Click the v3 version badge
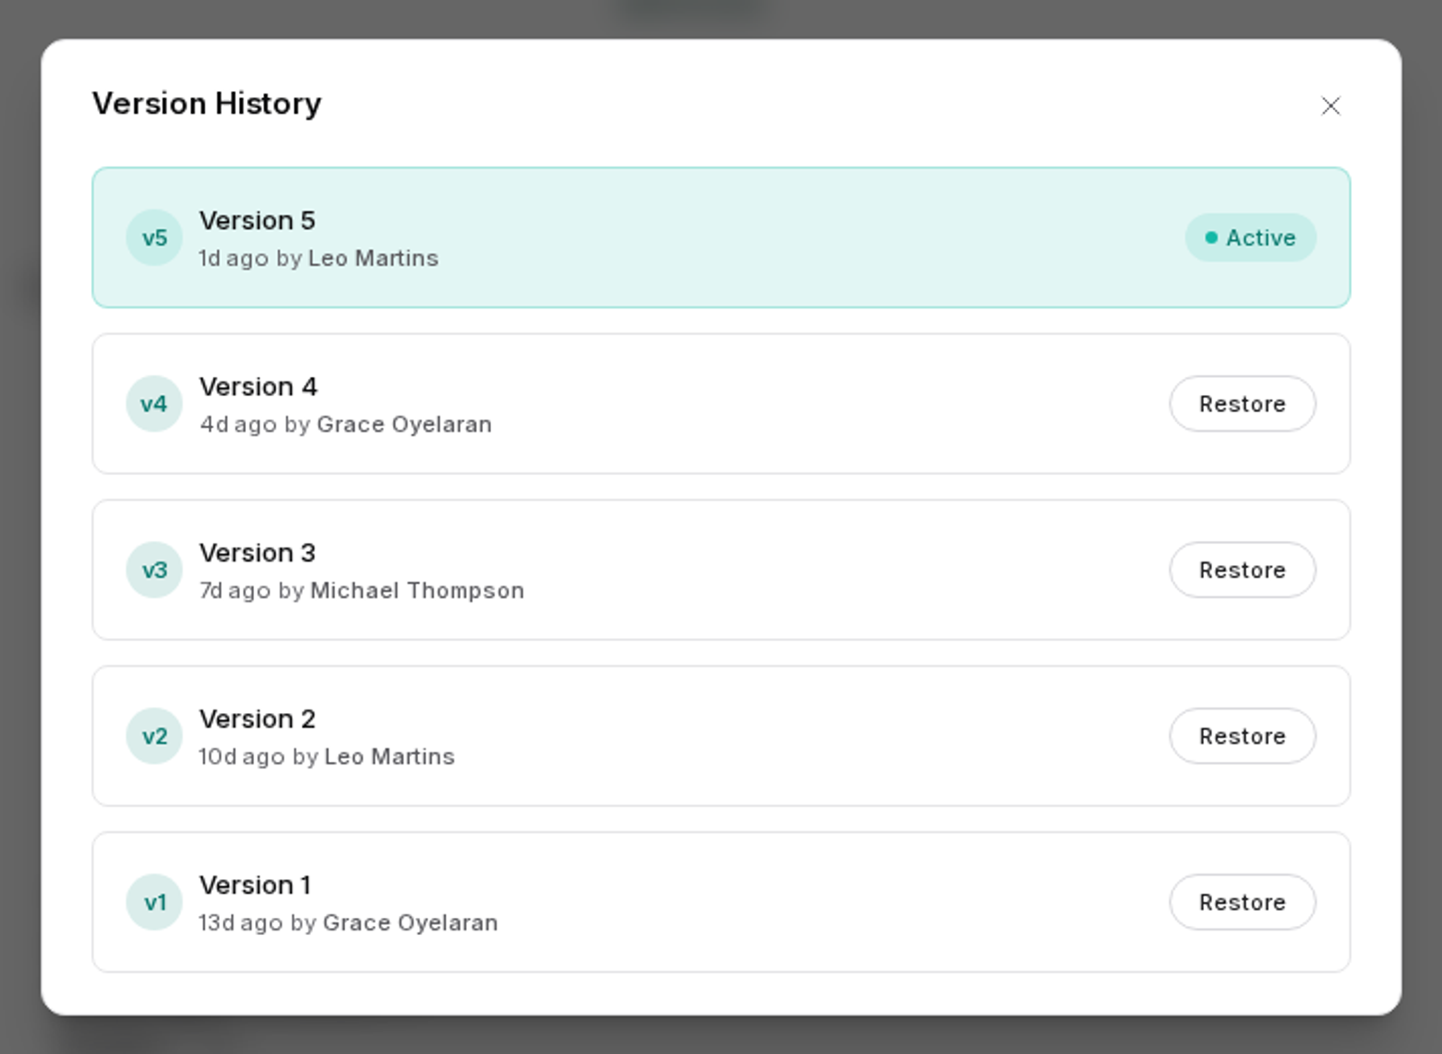The height and width of the screenshot is (1054, 1442). pos(154,570)
